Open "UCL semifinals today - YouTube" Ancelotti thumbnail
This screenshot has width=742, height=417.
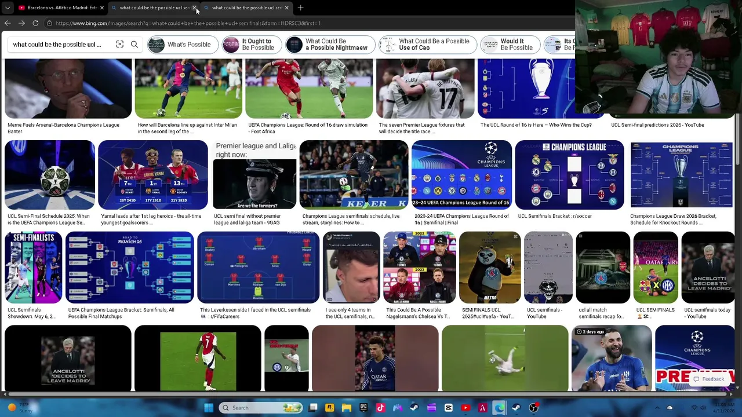pyautogui.click(x=708, y=268)
